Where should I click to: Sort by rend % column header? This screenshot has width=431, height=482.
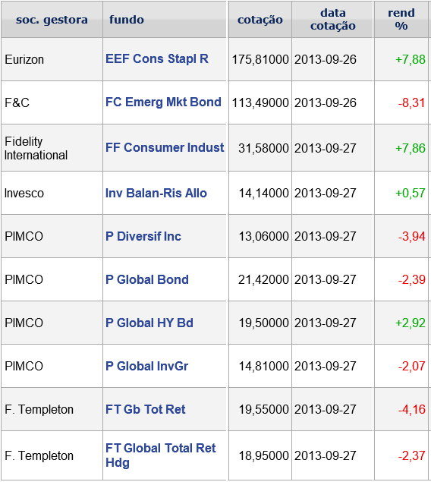401,20
